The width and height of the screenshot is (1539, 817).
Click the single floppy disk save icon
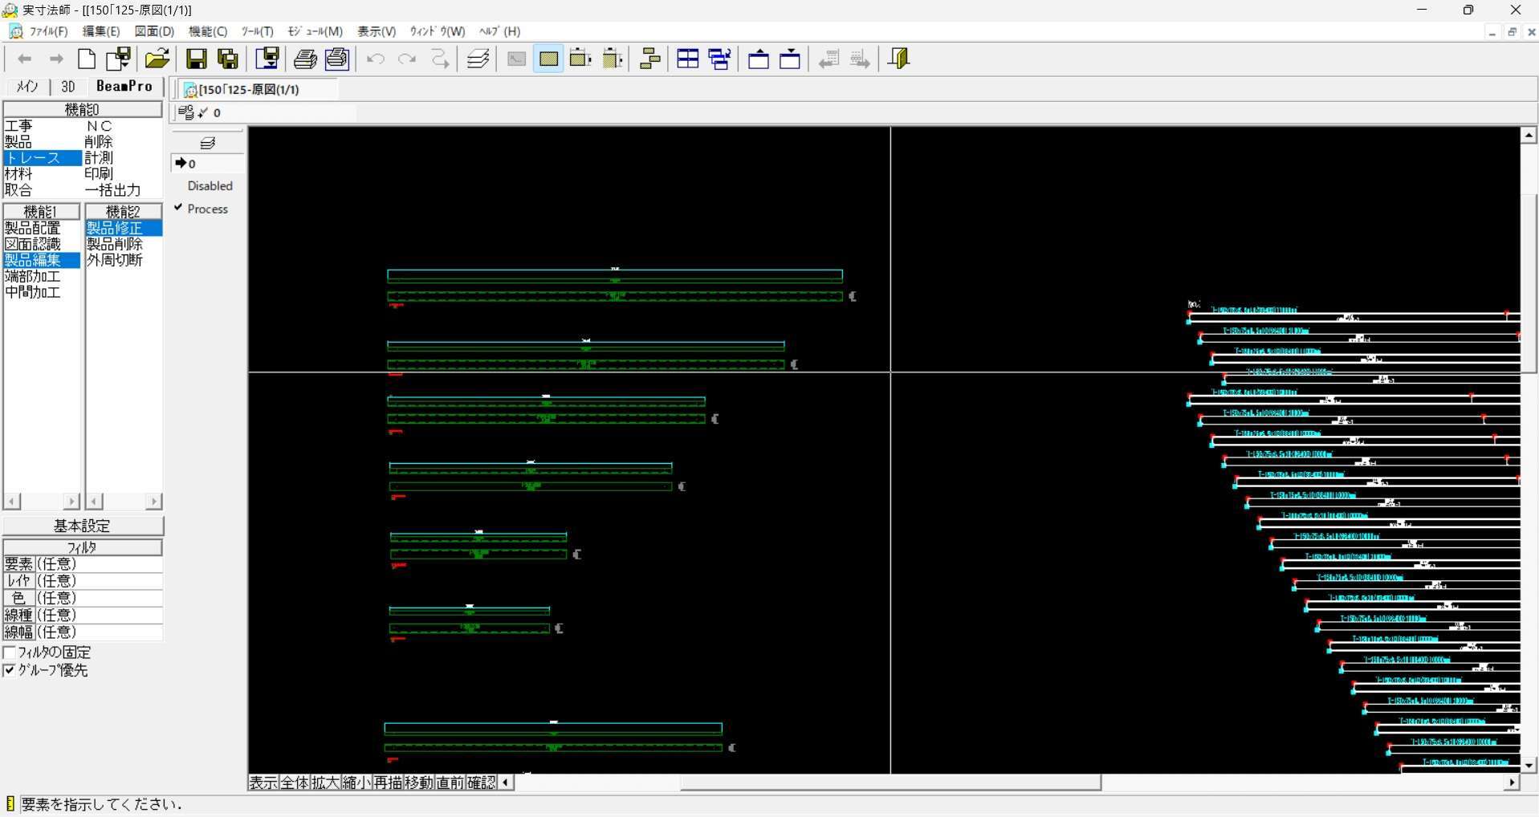tap(196, 59)
